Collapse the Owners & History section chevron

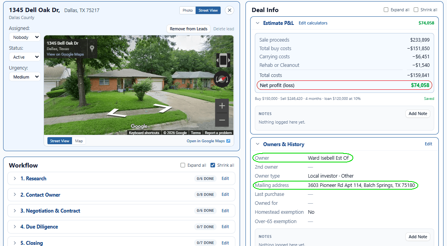[258, 144]
